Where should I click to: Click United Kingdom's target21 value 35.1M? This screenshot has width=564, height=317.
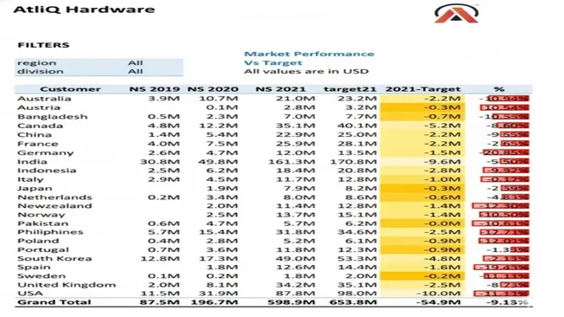357,285
